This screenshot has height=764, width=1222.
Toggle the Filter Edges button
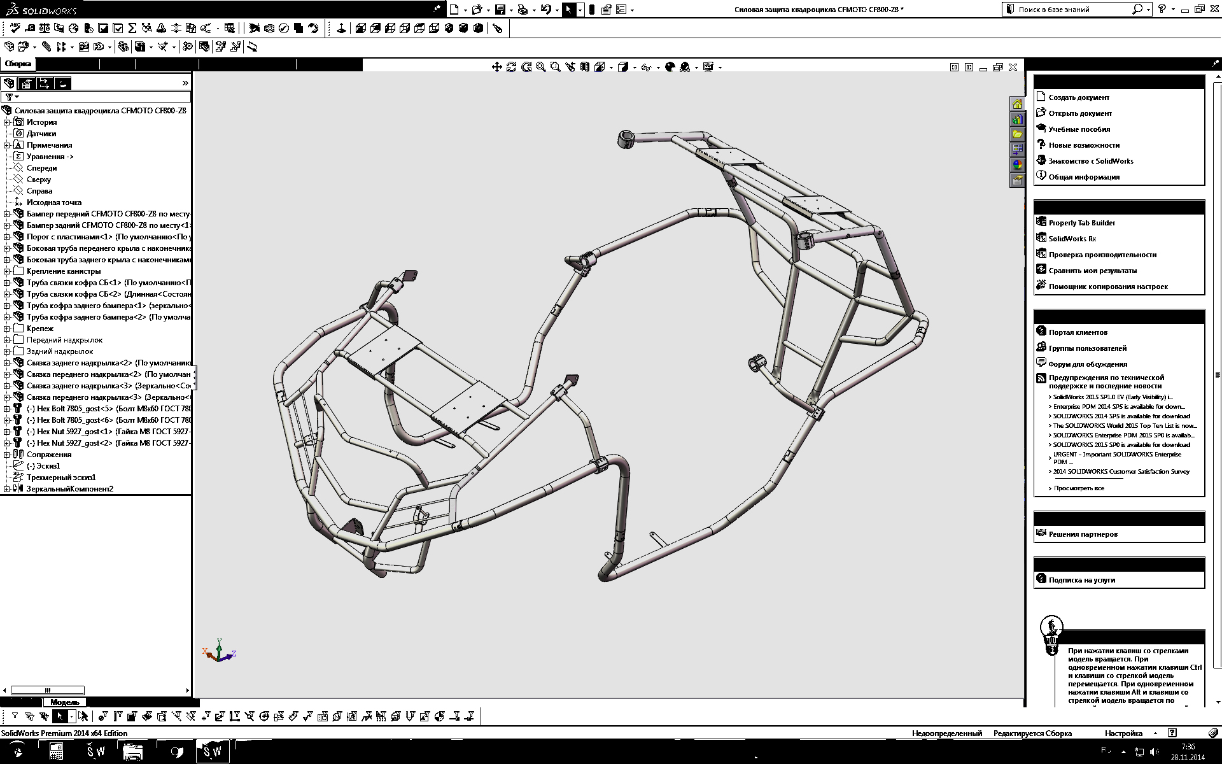pyautogui.click(x=118, y=716)
